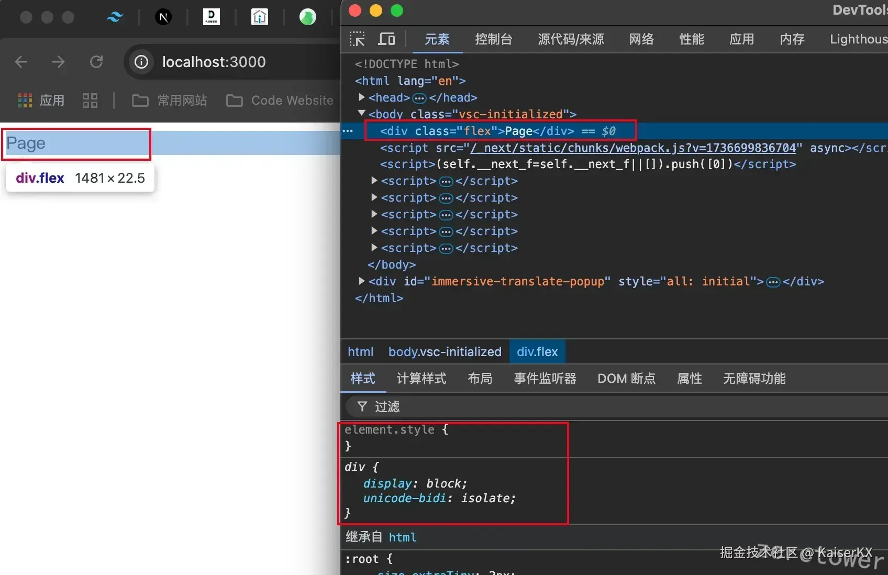This screenshot has width=888, height=575.
Task: Switch to the Next.js browser tab
Action: pos(163,17)
